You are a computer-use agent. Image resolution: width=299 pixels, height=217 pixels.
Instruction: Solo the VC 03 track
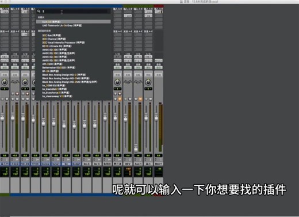point(23,99)
